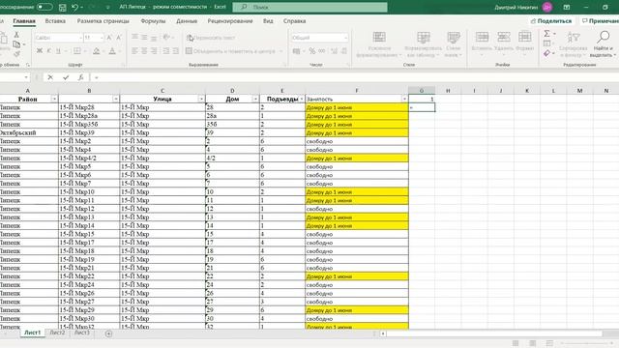
Task: Add a new sheet with plus icon
Action: click(x=108, y=333)
